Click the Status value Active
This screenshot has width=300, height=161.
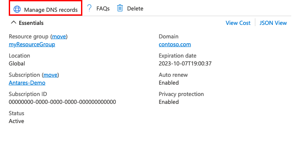click(x=17, y=121)
